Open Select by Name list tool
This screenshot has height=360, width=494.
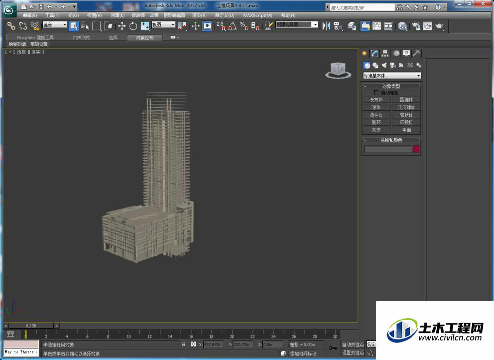click(85, 26)
